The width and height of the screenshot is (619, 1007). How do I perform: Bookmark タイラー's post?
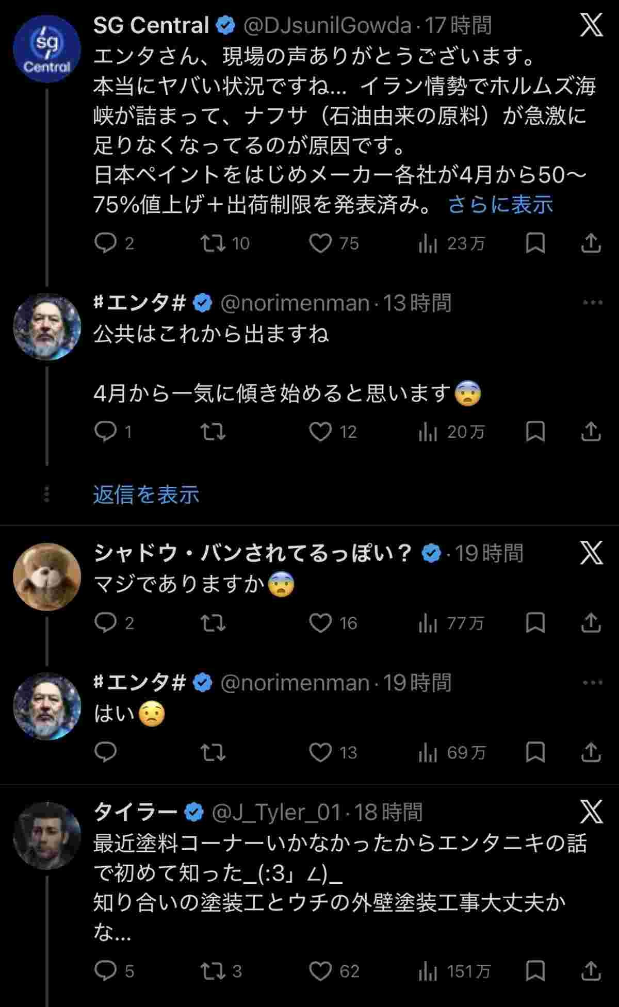535,971
